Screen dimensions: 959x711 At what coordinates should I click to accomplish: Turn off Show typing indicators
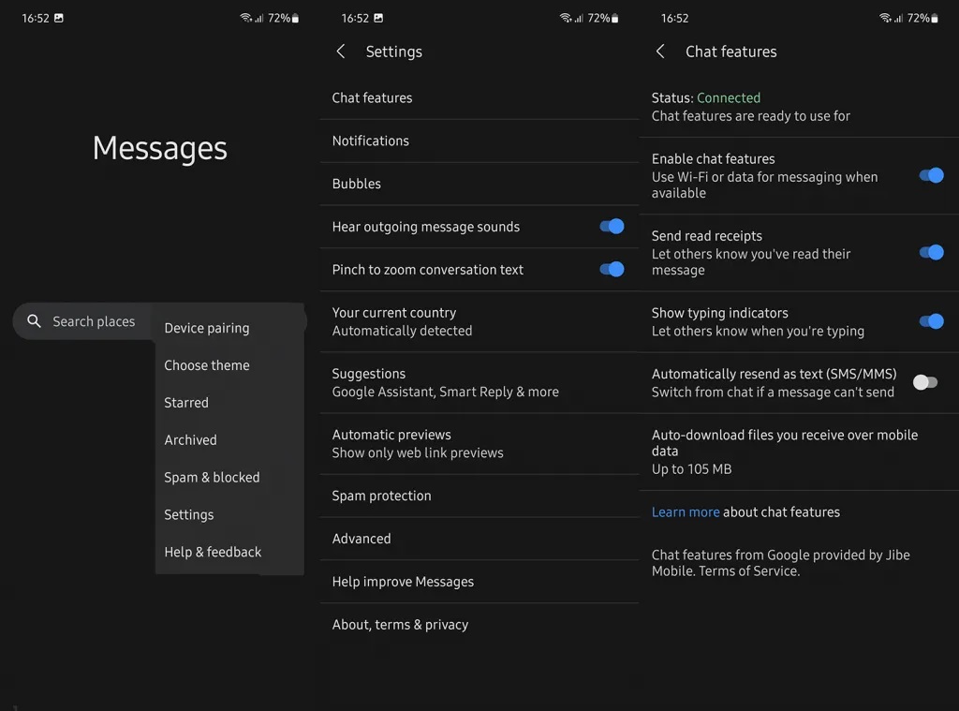[x=932, y=321]
